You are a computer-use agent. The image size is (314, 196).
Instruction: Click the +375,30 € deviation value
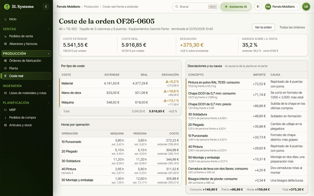coord(192,45)
